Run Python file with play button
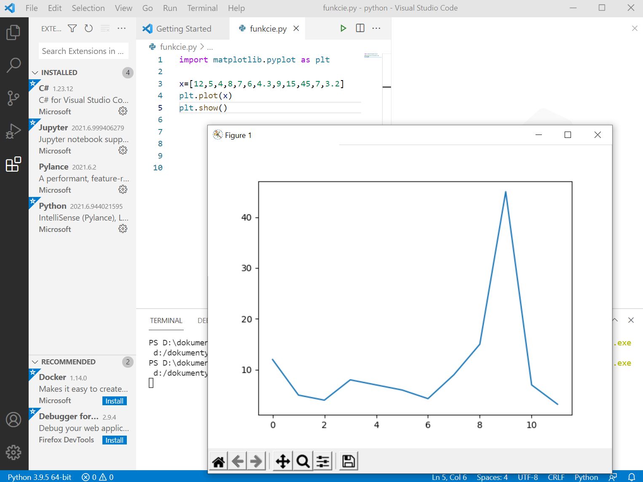Screen dimensions: 643x482 click(x=343, y=28)
